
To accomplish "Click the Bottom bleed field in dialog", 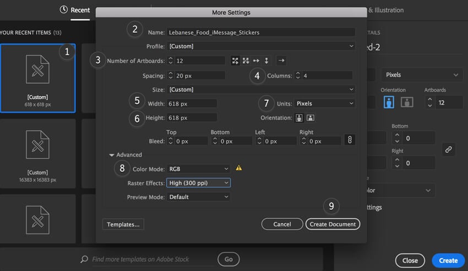I will pos(236,141).
